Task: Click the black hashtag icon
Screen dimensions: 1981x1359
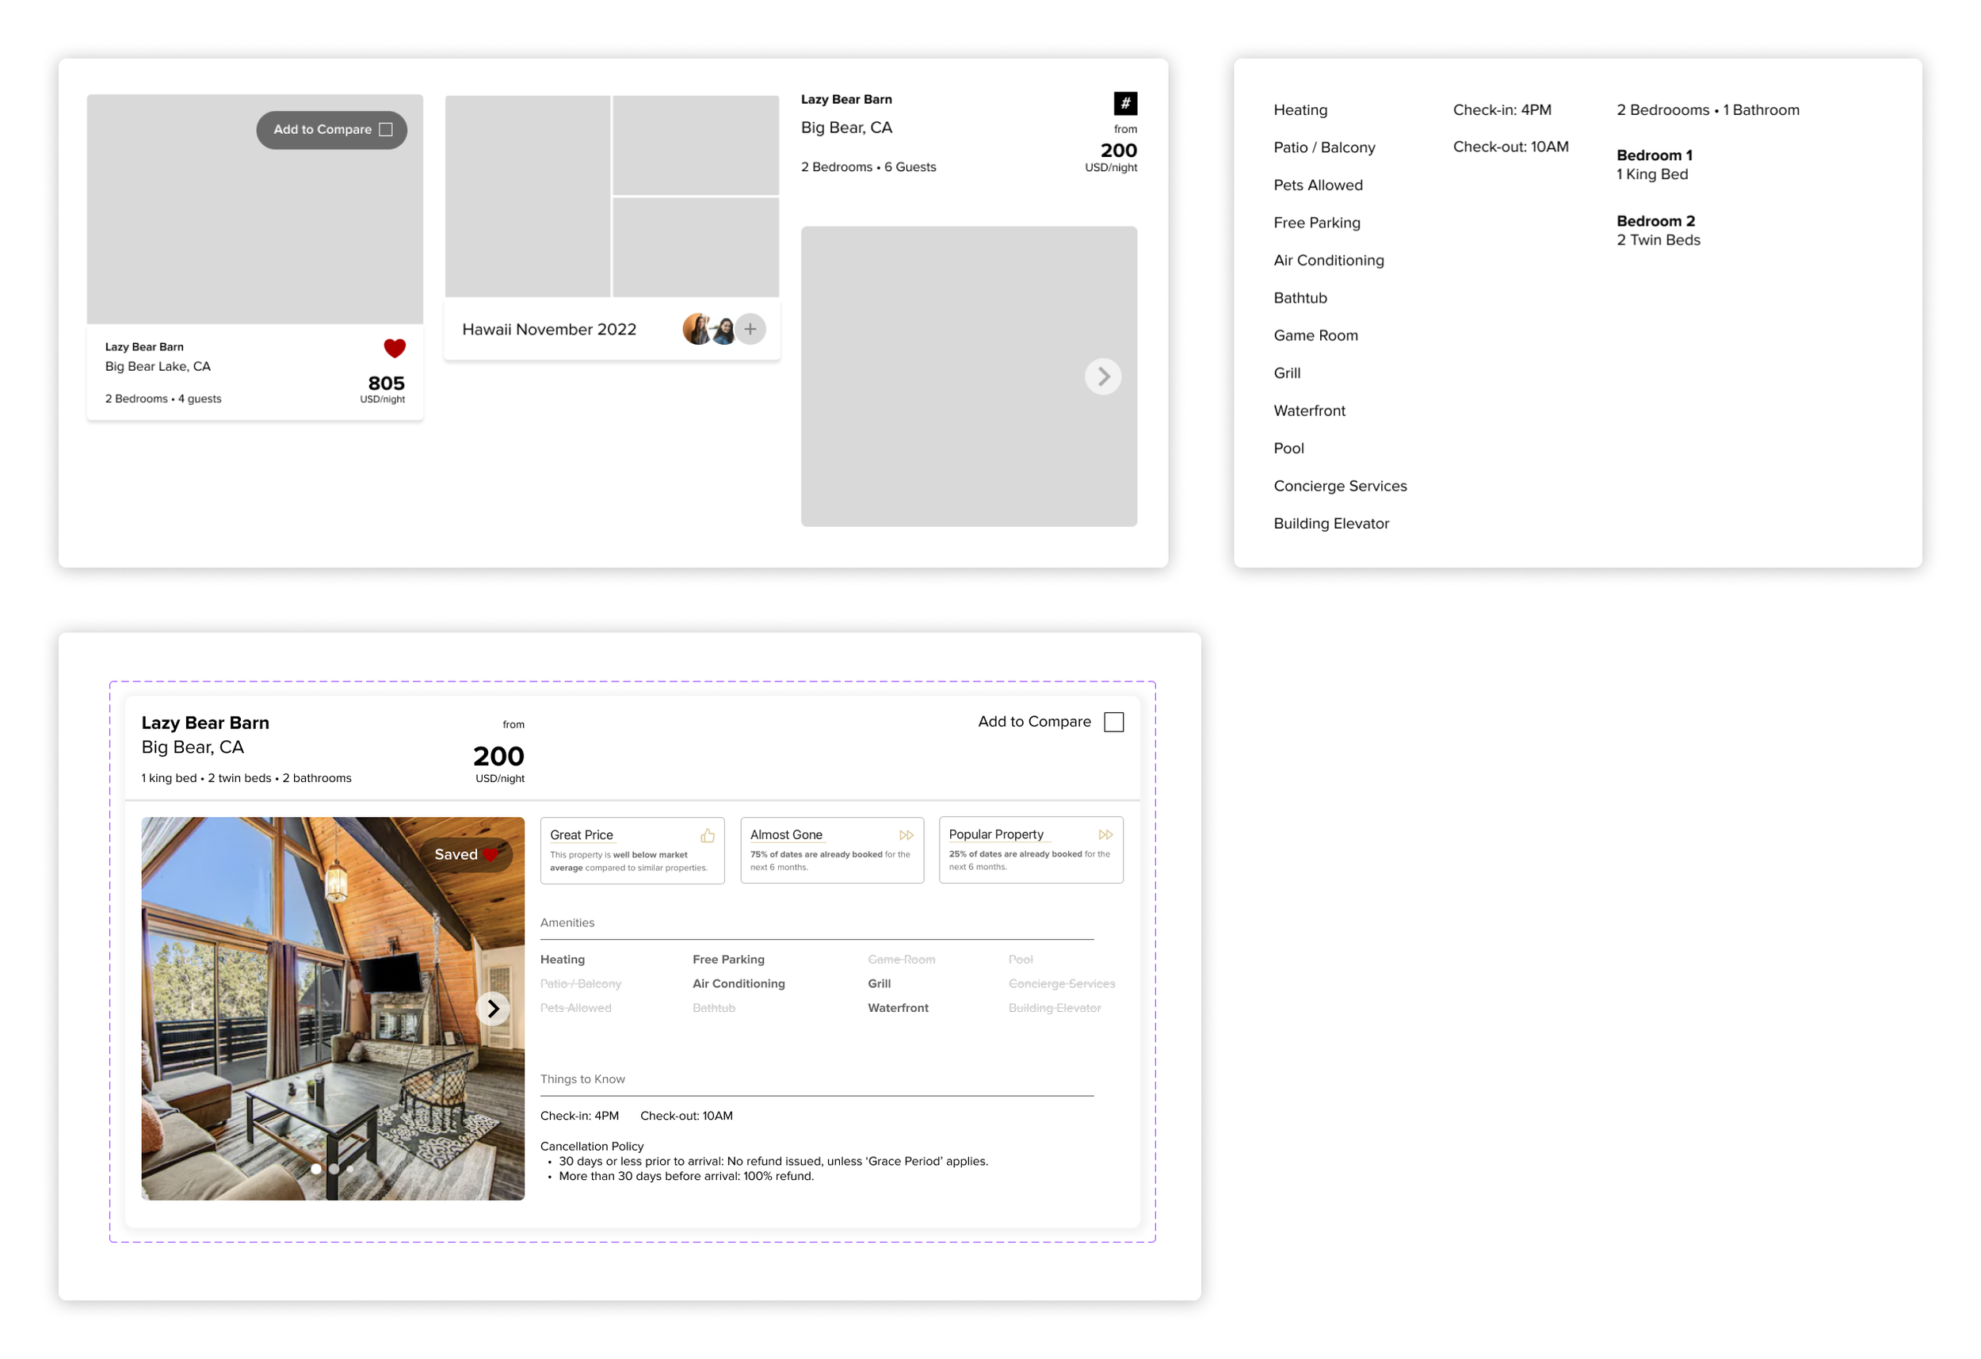Action: click(1125, 103)
